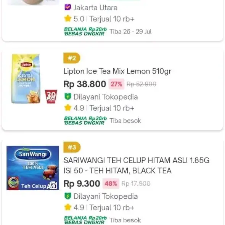Tap the 48% discount tag
Screen dimensions: 225x225
111,183
